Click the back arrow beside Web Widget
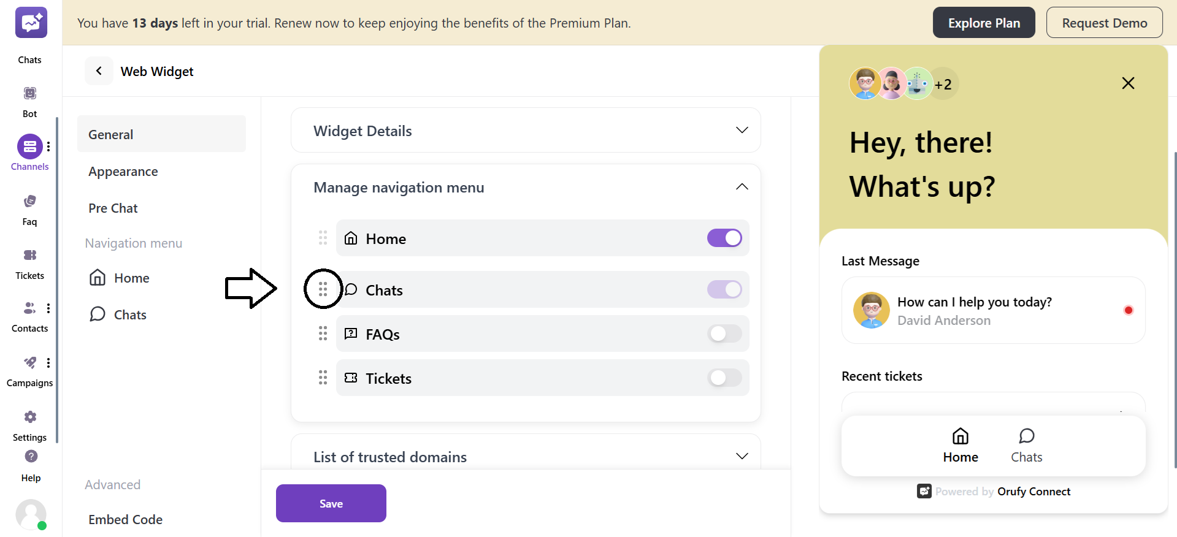The width and height of the screenshot is (1177, 537). pyautogui.click(x=99, y=71)
